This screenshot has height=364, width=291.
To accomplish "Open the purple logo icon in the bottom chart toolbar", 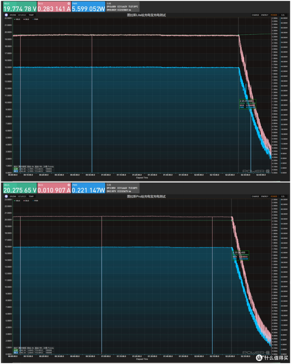I will click(x=6, y=197).
